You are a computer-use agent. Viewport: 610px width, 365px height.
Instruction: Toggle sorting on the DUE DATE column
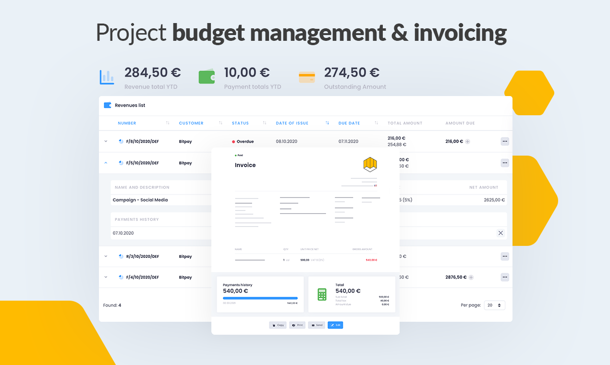coord(376,123)
